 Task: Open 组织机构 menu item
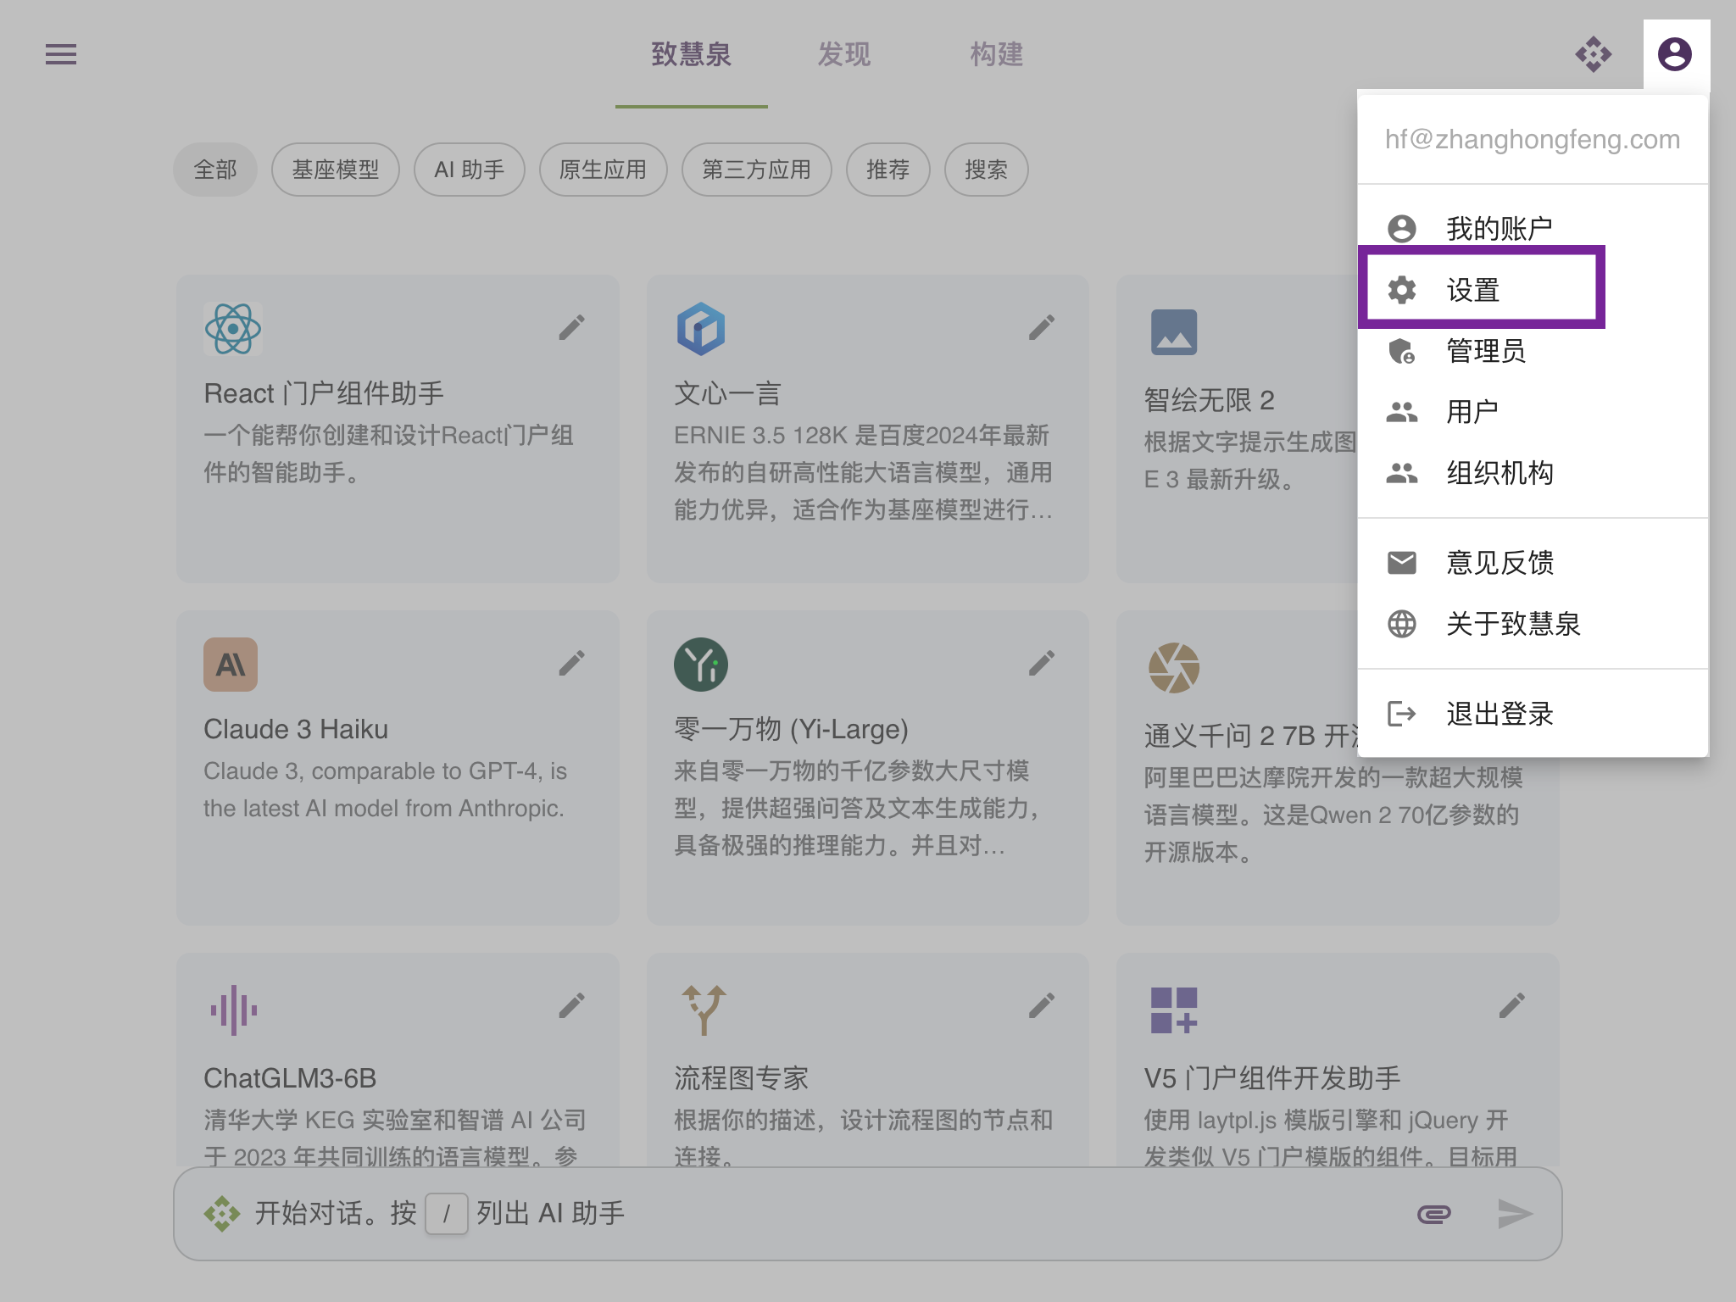[1533, 473]
